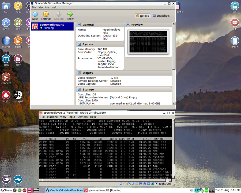The image size is (241, 193).
Task: Open View menu in the VM window
Action: (63, 117)
